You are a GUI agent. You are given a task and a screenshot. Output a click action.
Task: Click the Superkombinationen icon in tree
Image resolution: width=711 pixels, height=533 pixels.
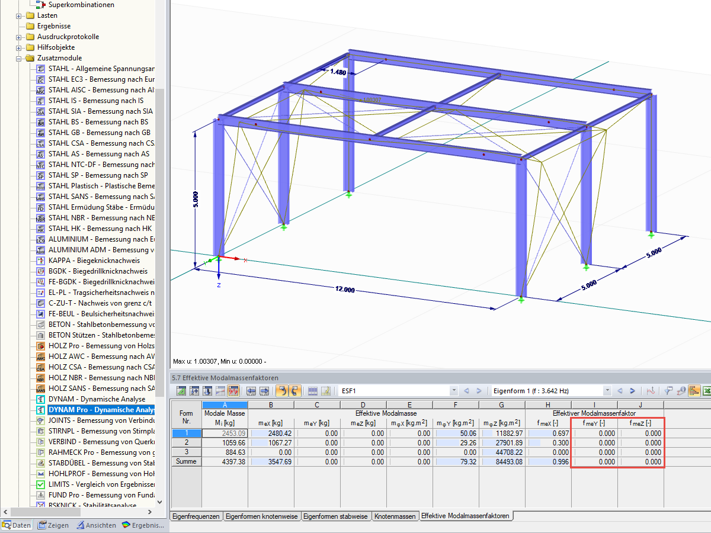41,5
